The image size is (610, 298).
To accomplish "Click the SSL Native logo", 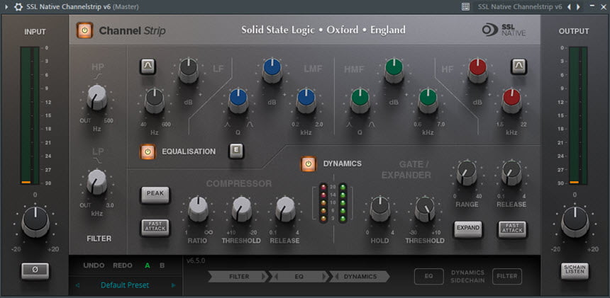I will coord(504,30).
